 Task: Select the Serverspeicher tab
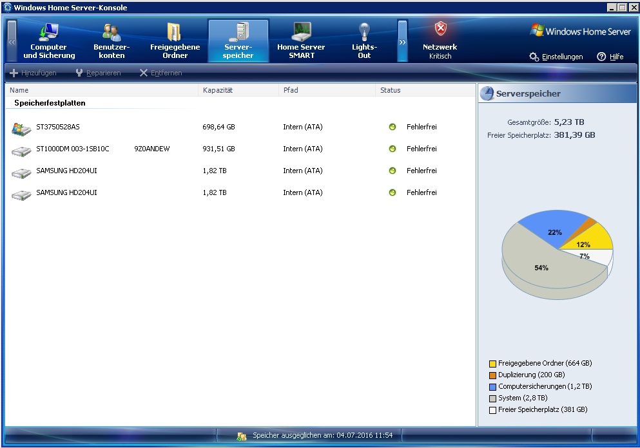(x=238, y=41)
